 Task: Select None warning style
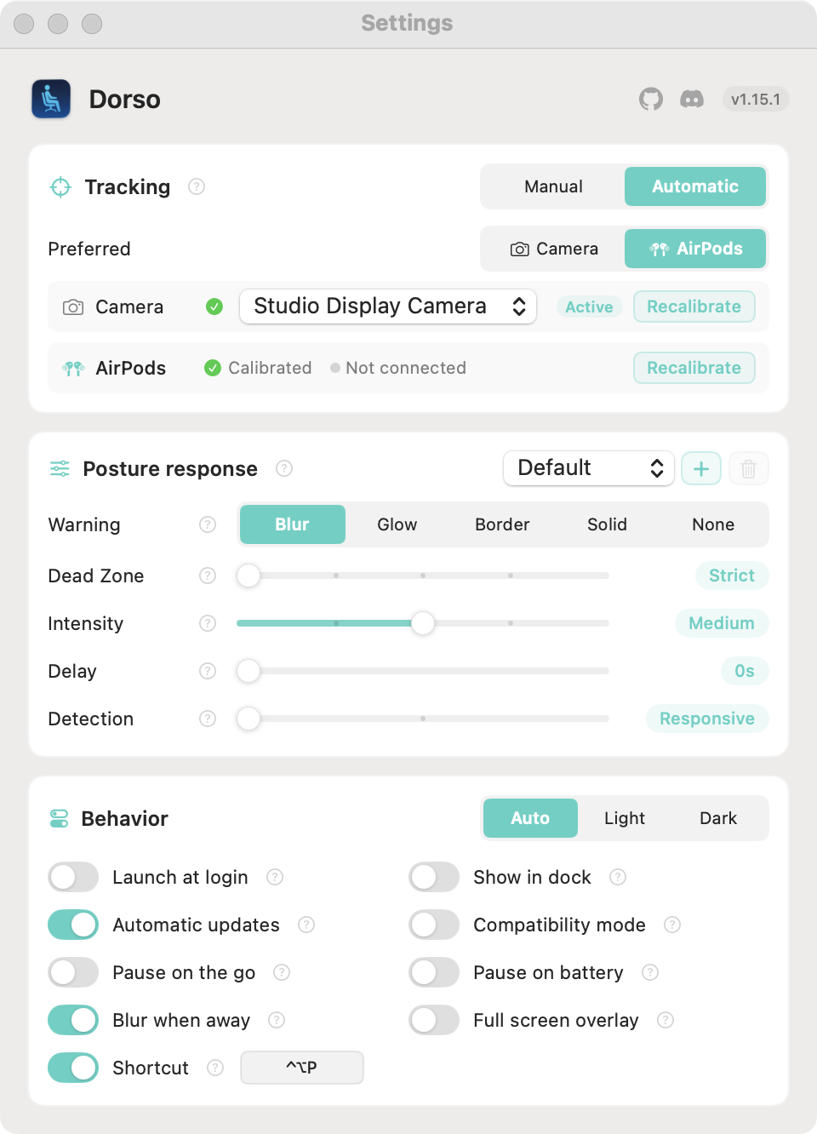(713, 524)
